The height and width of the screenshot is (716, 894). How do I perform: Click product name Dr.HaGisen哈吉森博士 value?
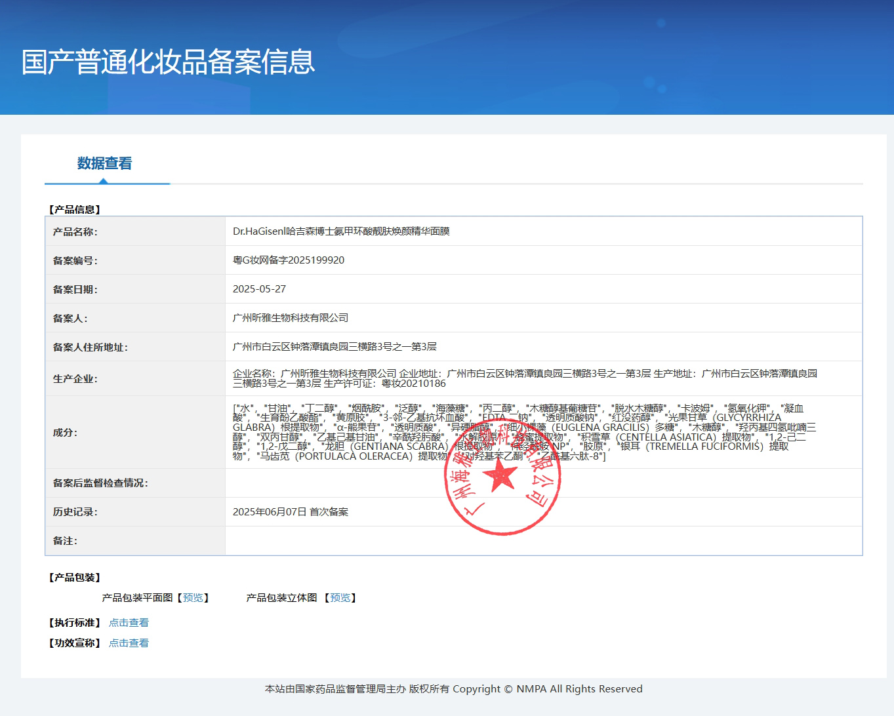[341, 231]
